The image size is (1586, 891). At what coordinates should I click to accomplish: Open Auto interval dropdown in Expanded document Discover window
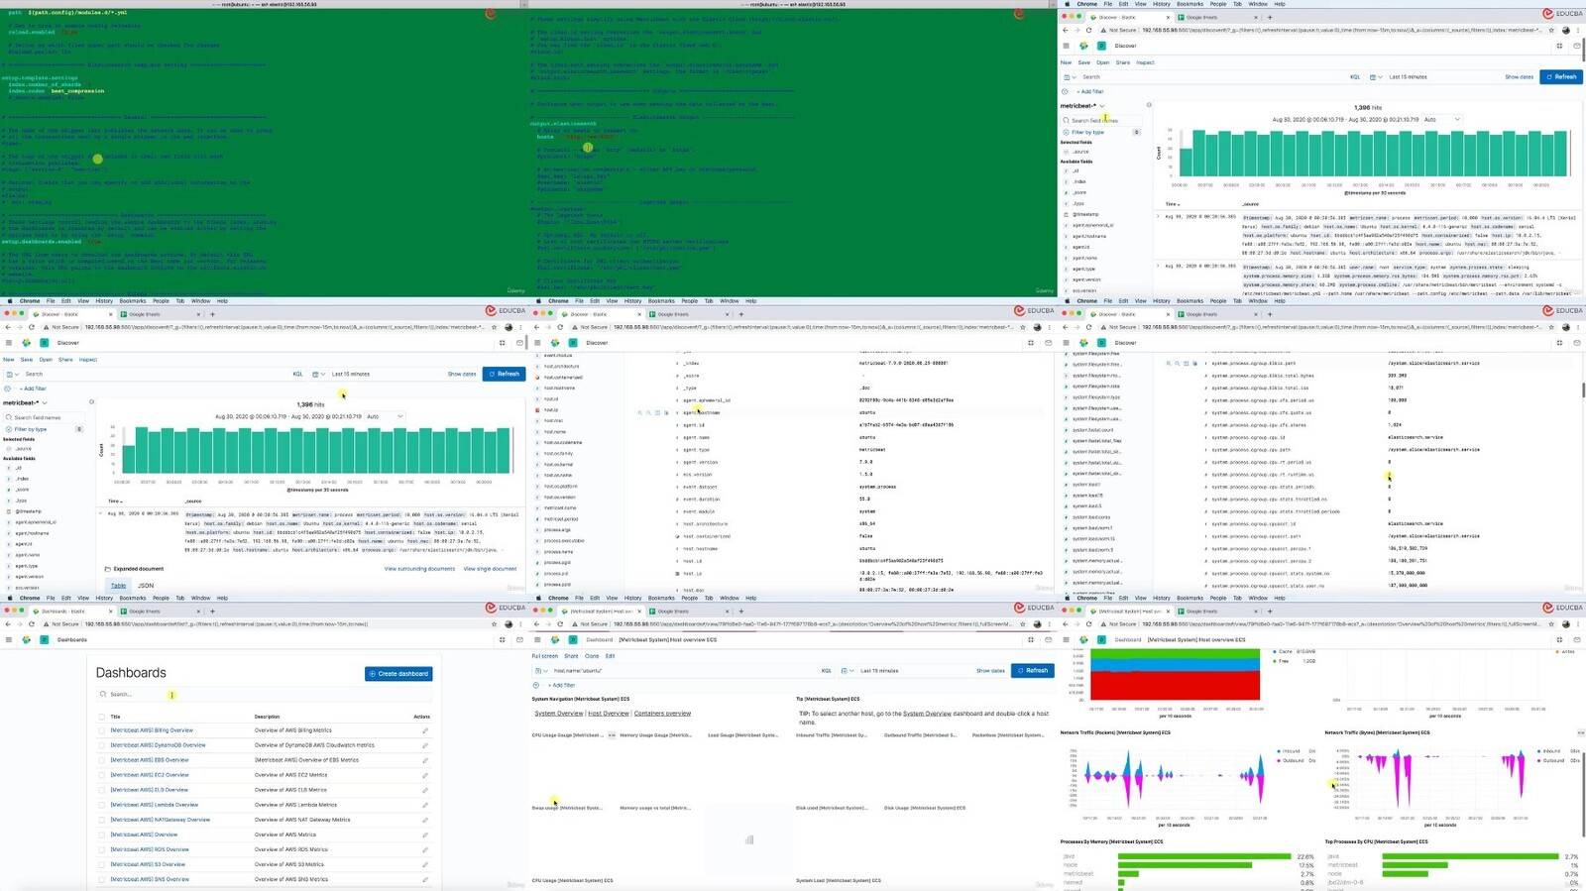(385, 417)
